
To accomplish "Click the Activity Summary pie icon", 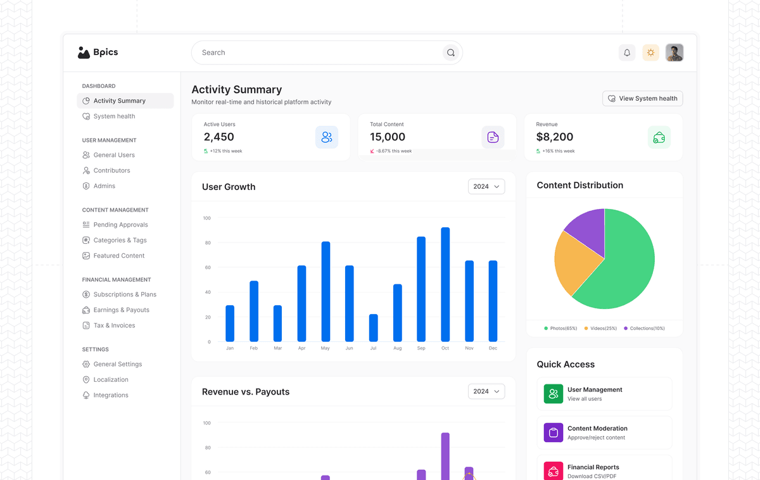I will [x=86, y=101].
